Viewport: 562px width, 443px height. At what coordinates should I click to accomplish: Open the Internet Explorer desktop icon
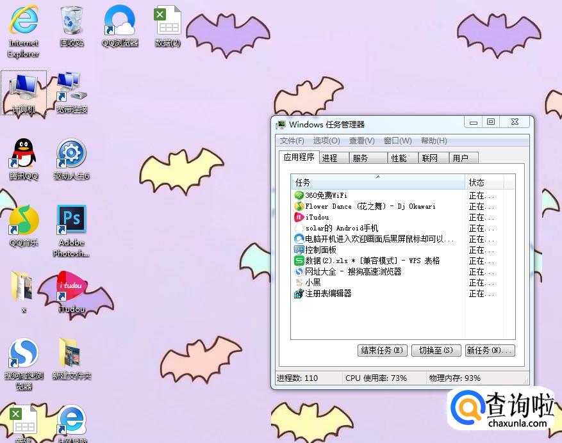point(24,20)
